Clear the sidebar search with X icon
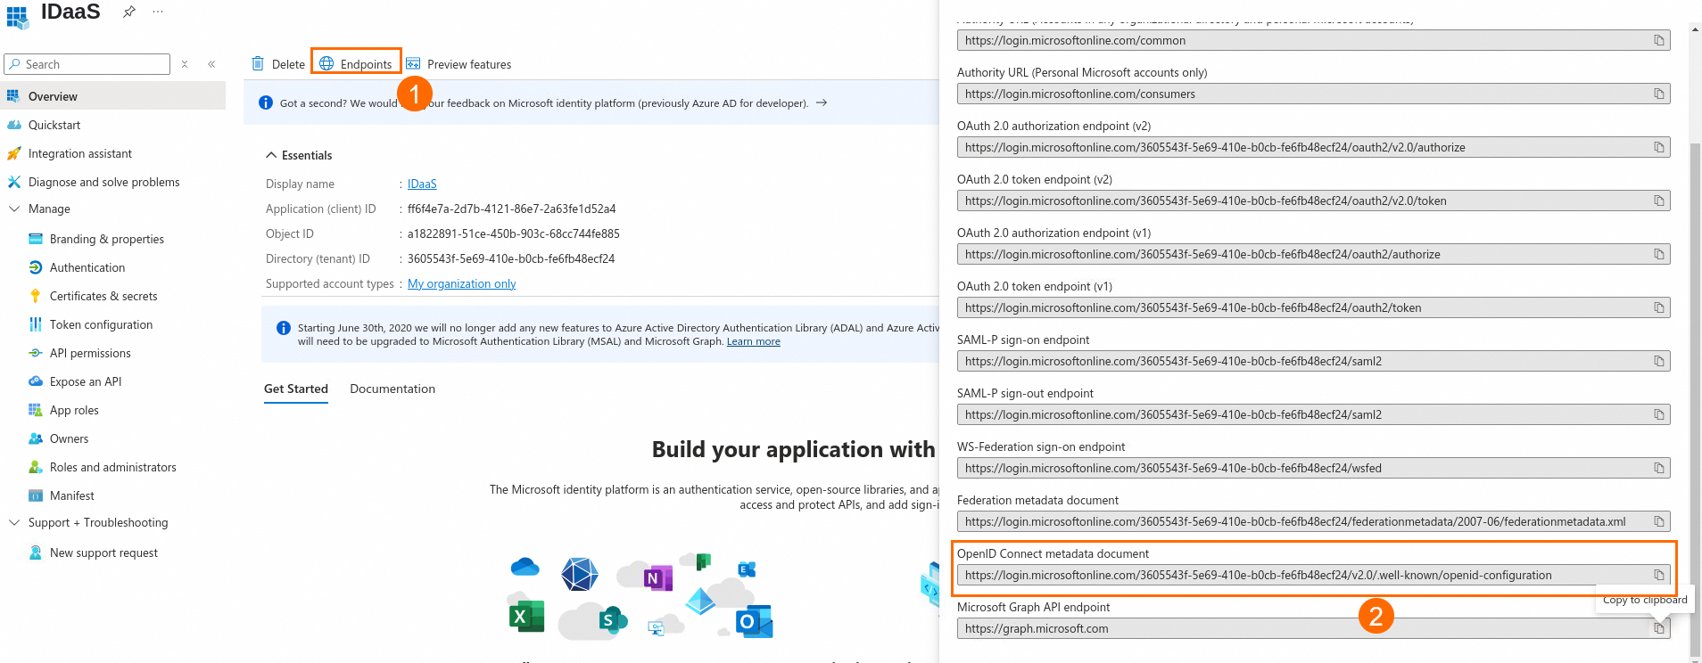Viewport: 1702px width, 663px height. [x=185, y=64]
